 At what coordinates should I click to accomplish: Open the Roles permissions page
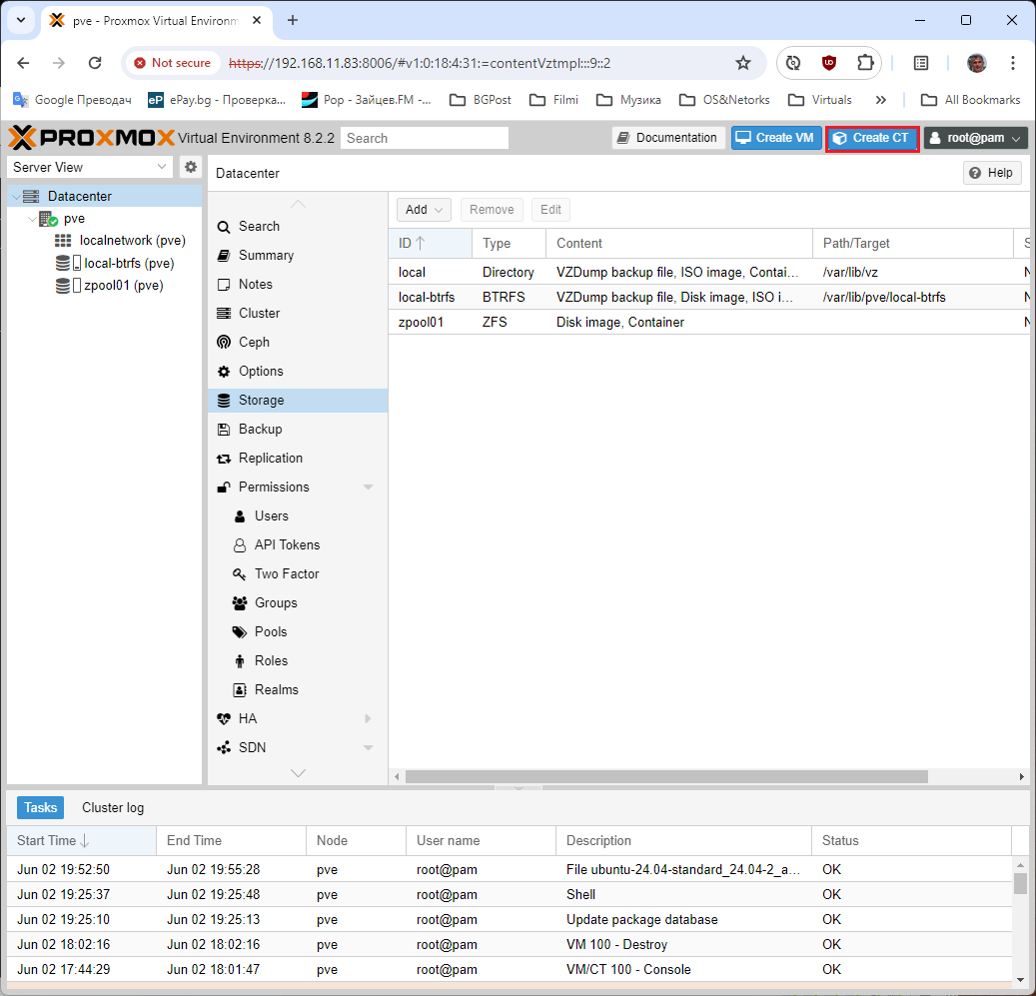[x=298, y=661]
